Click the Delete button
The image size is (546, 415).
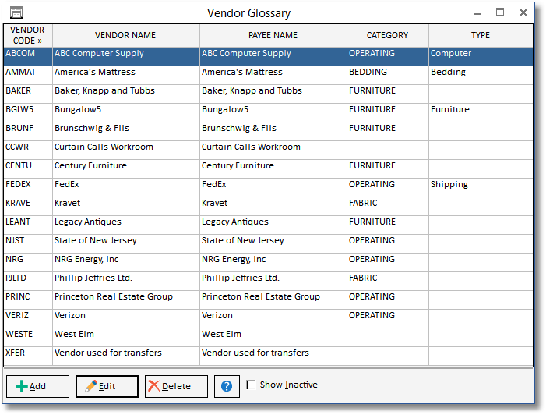[176, 386]
